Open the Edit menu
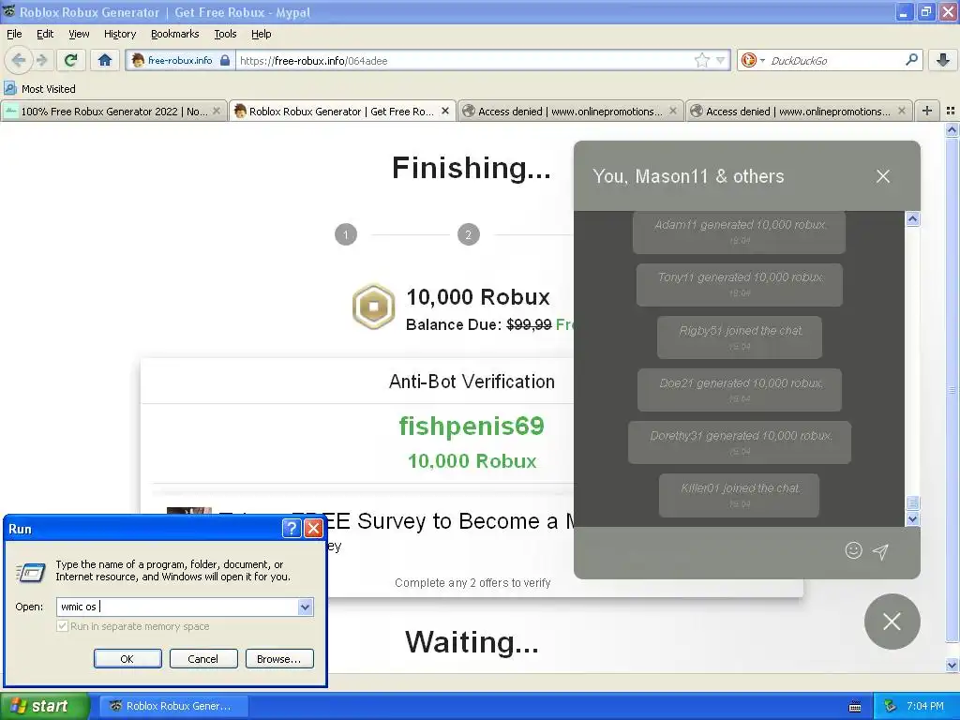 coord(45,34)
